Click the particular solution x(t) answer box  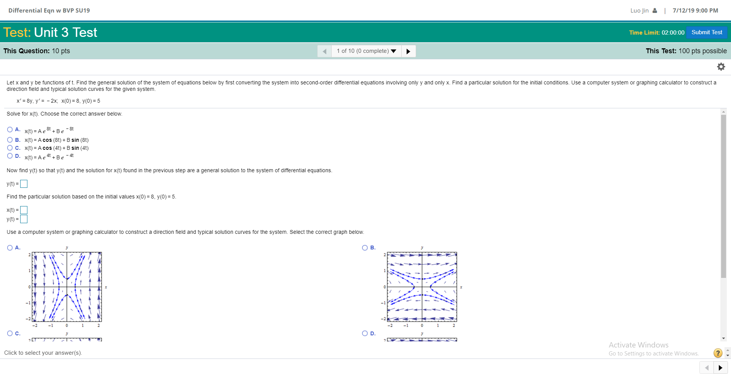[x=24, y=210]
